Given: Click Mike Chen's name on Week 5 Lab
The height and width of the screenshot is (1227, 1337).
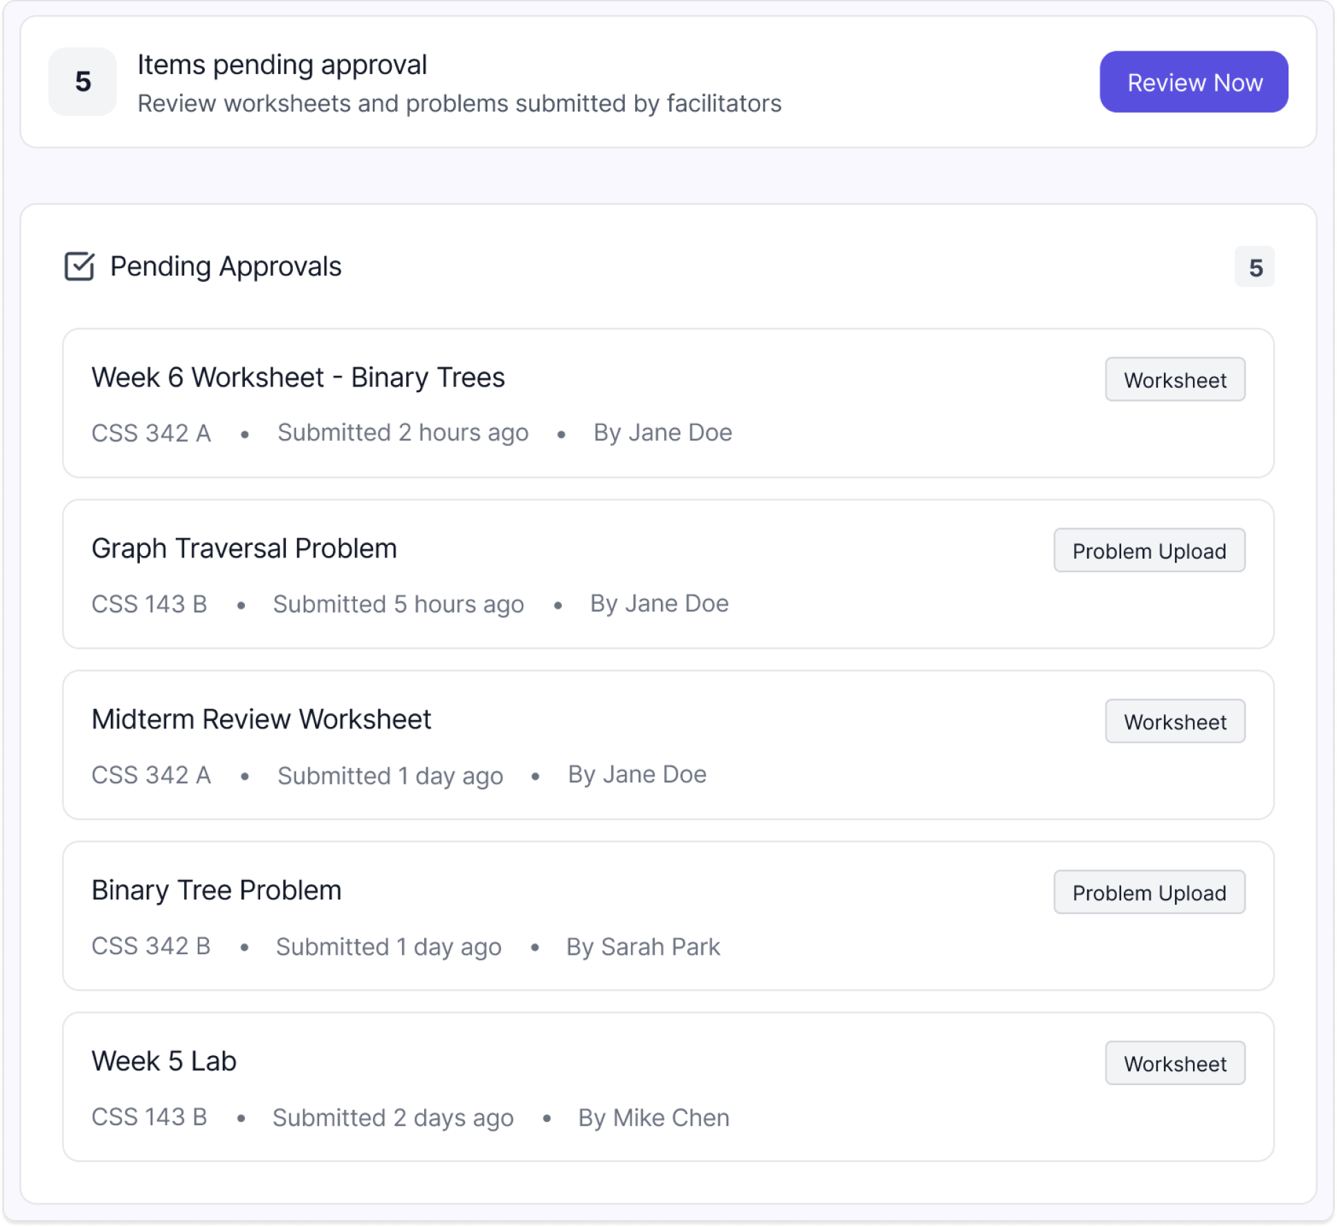Looking at the screenshot, I should coord(653,1117).
